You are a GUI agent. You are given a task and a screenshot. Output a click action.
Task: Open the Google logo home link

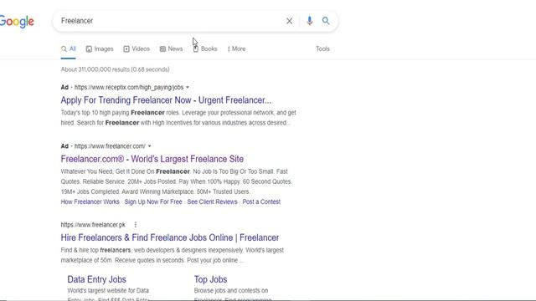tap(17, 22)
